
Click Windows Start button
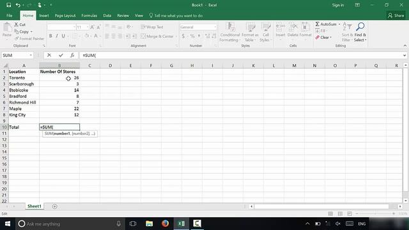pyautogui.click(x=8, y=224)
